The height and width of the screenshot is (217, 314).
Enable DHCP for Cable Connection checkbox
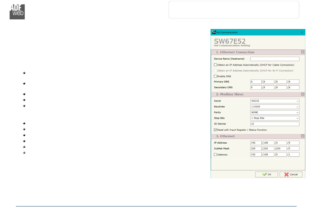pyautogui.click(x=216, y=65)
